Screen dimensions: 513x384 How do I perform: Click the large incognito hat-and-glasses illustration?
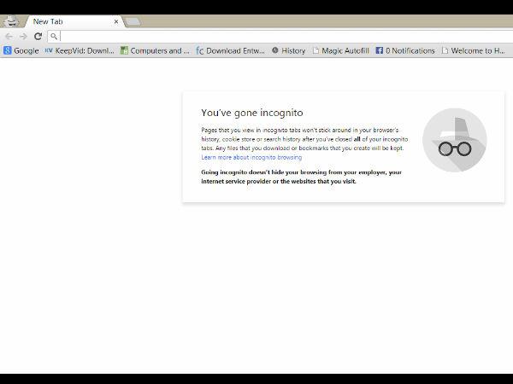(x=454, y=140)
